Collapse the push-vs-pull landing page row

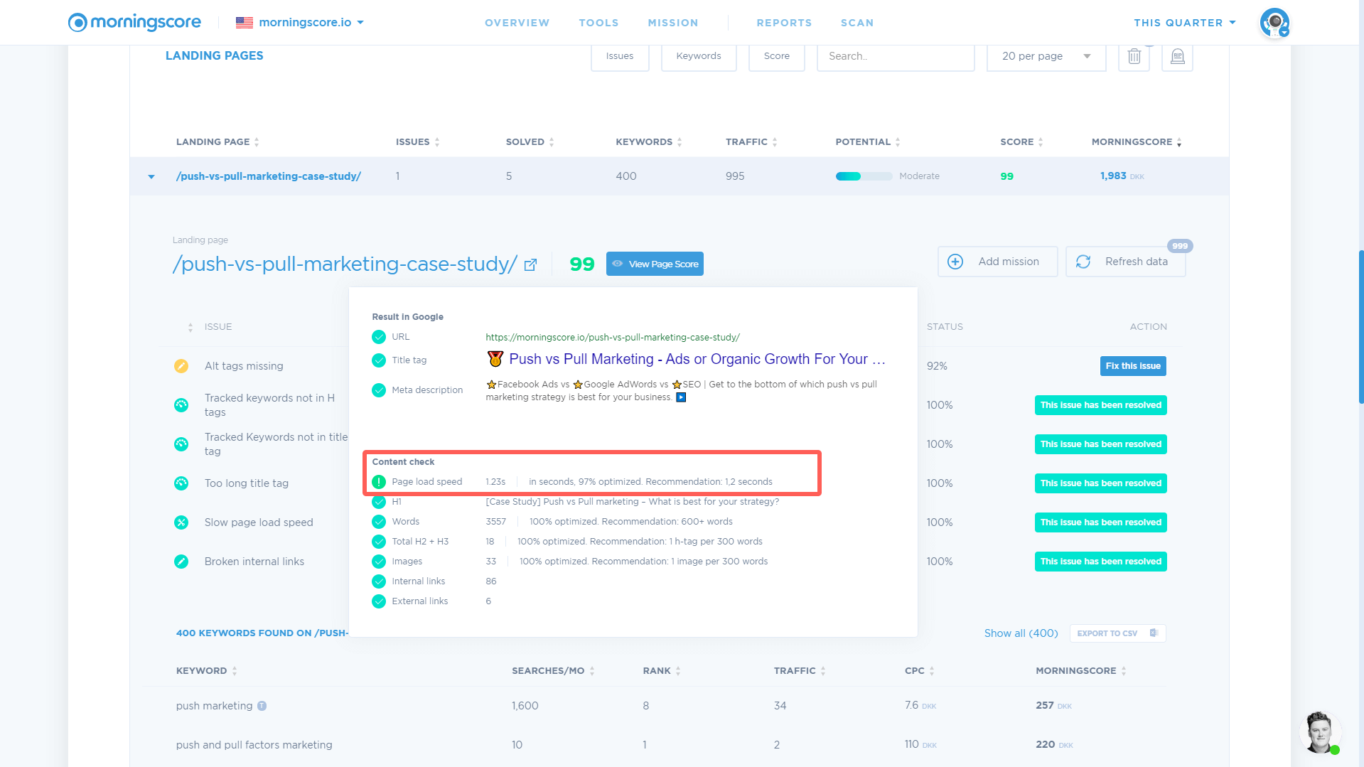151,176
